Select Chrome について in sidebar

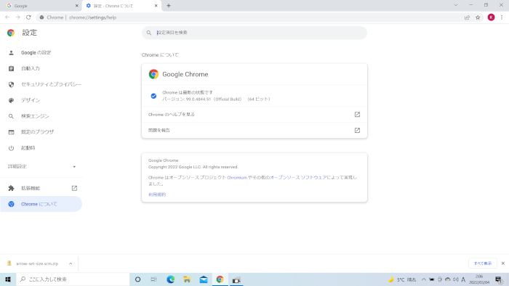tap(41, 204)
